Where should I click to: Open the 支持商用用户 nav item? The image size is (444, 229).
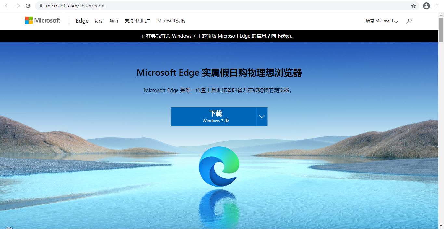click(x=137, y=21)
